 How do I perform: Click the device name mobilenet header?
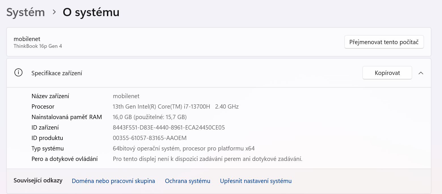(x=27, y=39)
